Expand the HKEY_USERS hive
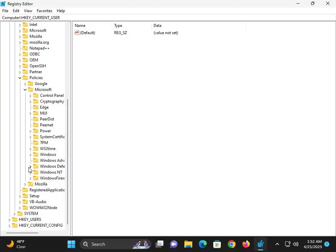This screenshot has height=252, width=336. (x=9, y=220)
